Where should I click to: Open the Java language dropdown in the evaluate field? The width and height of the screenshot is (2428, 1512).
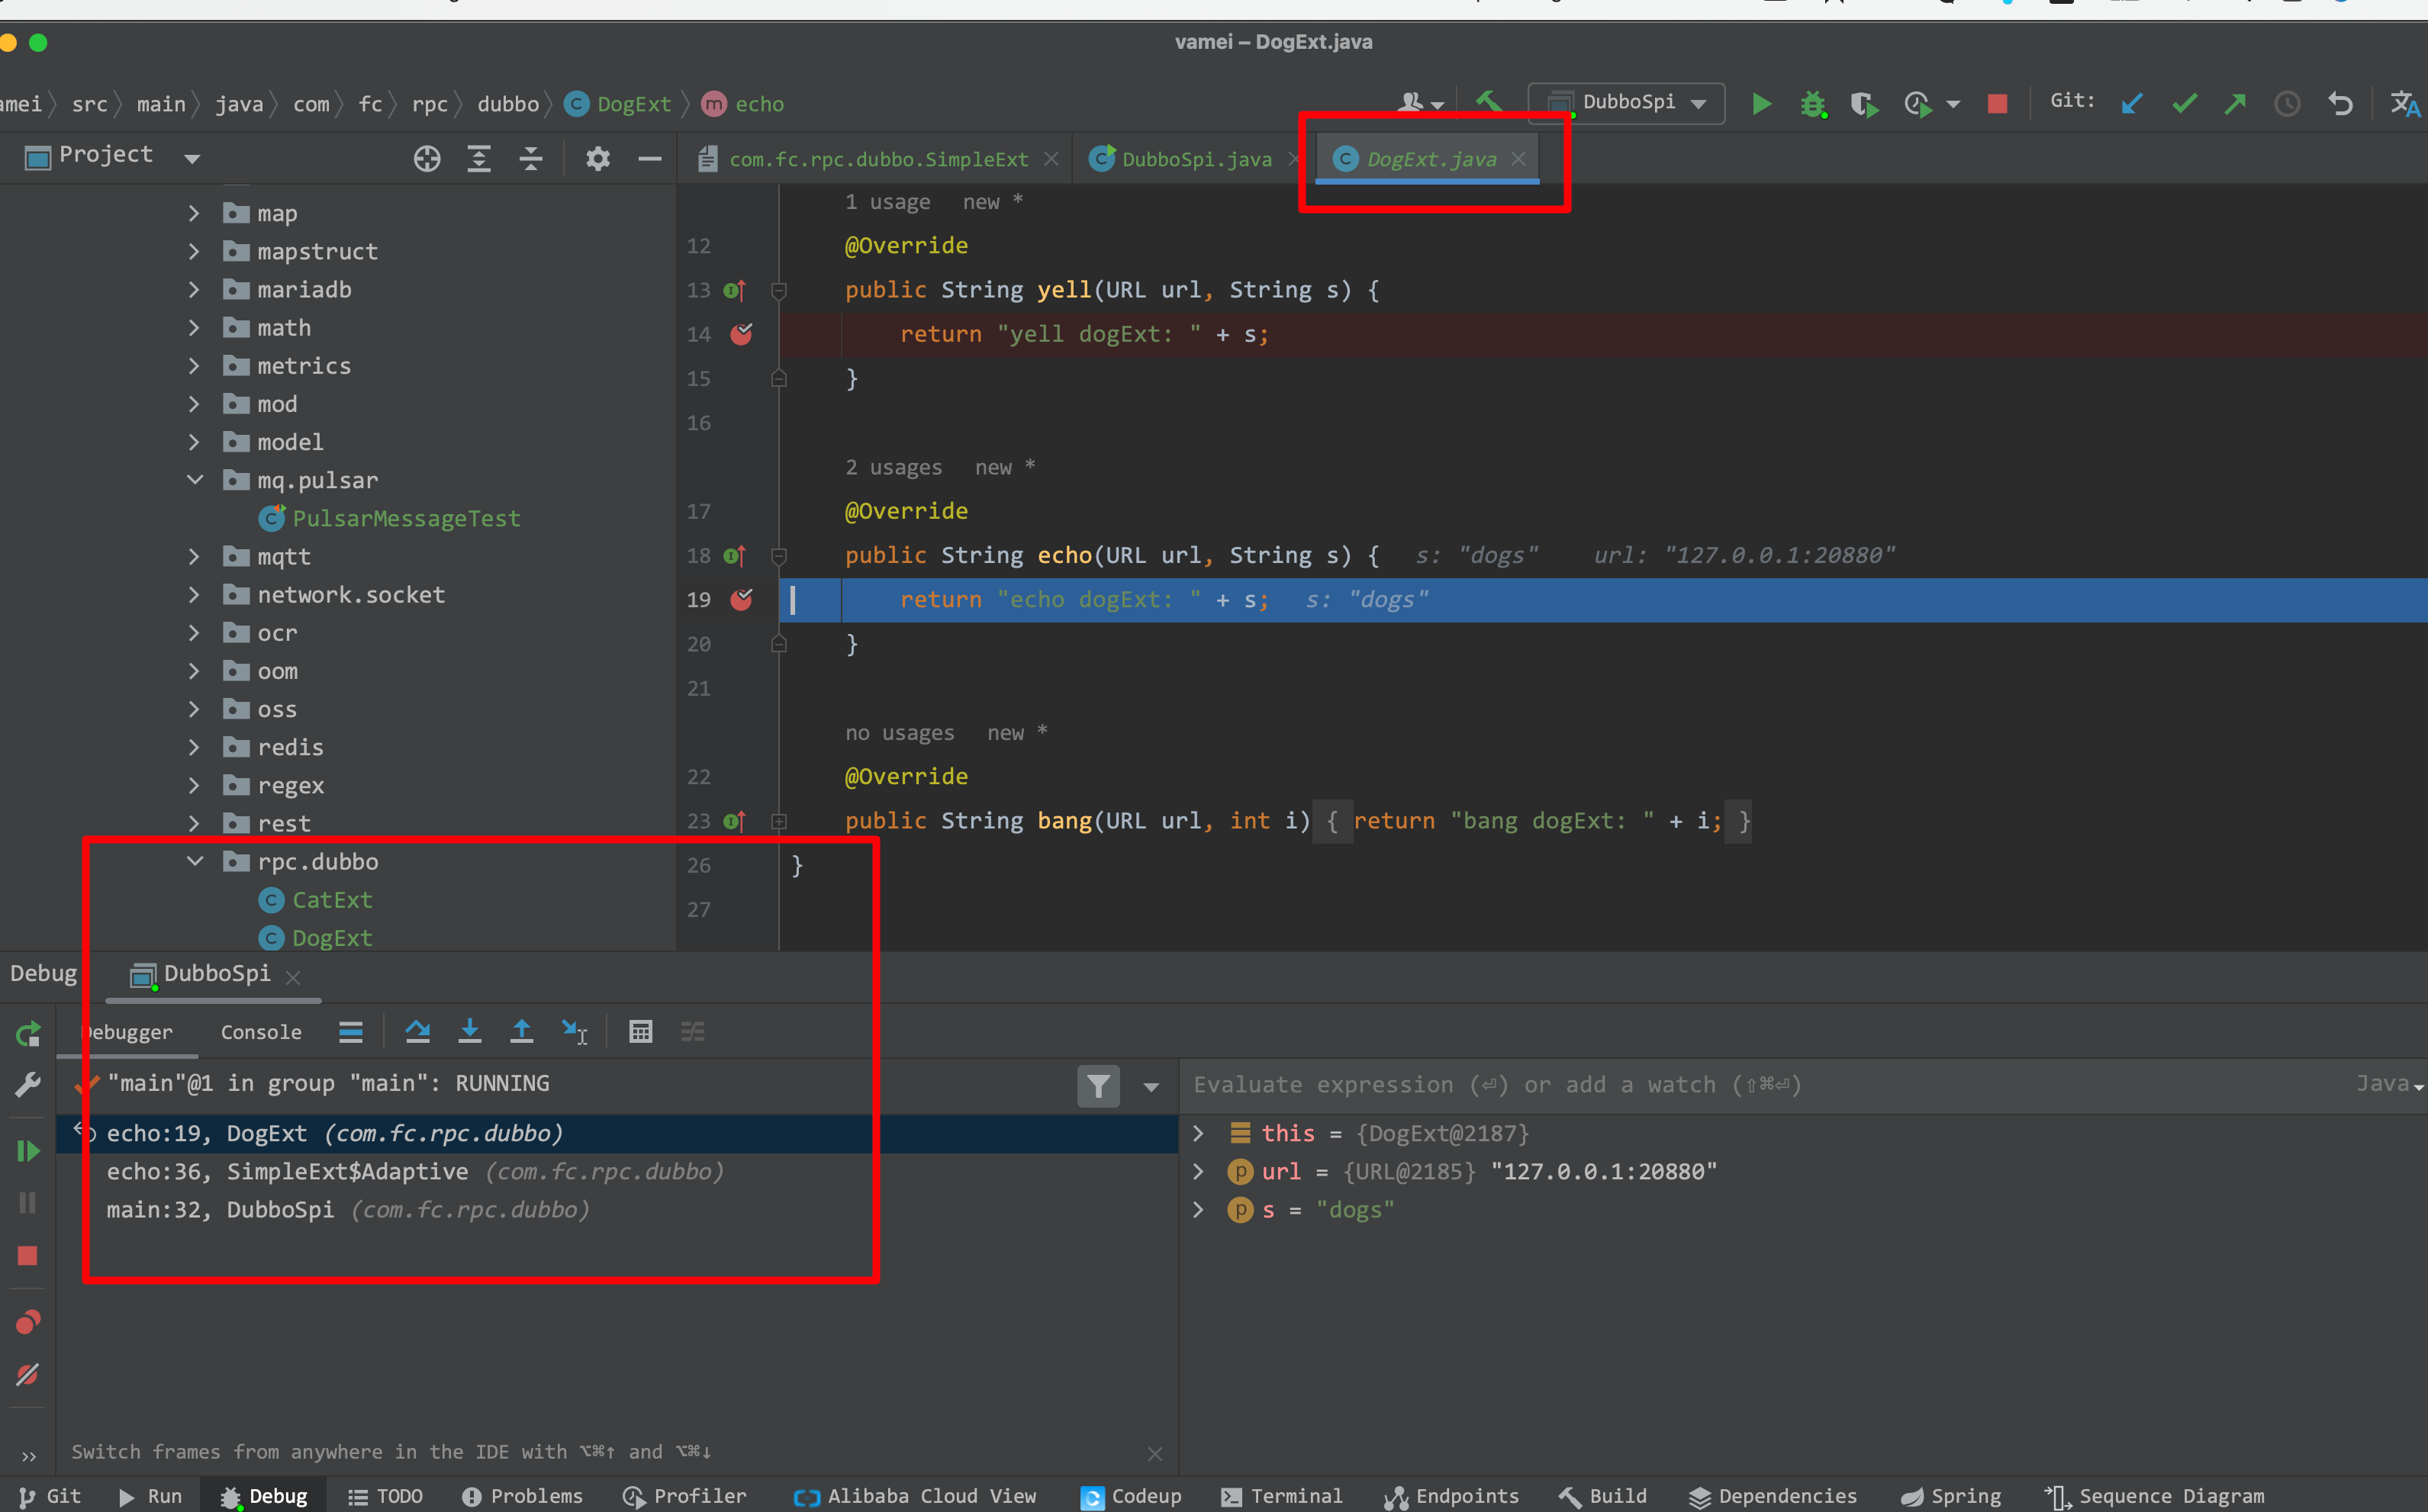pos(2390,1084)
